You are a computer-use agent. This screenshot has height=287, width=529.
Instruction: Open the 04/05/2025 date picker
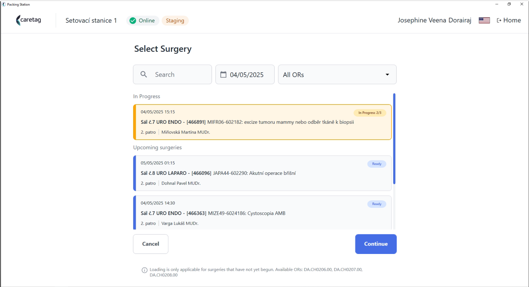point(245,74)
